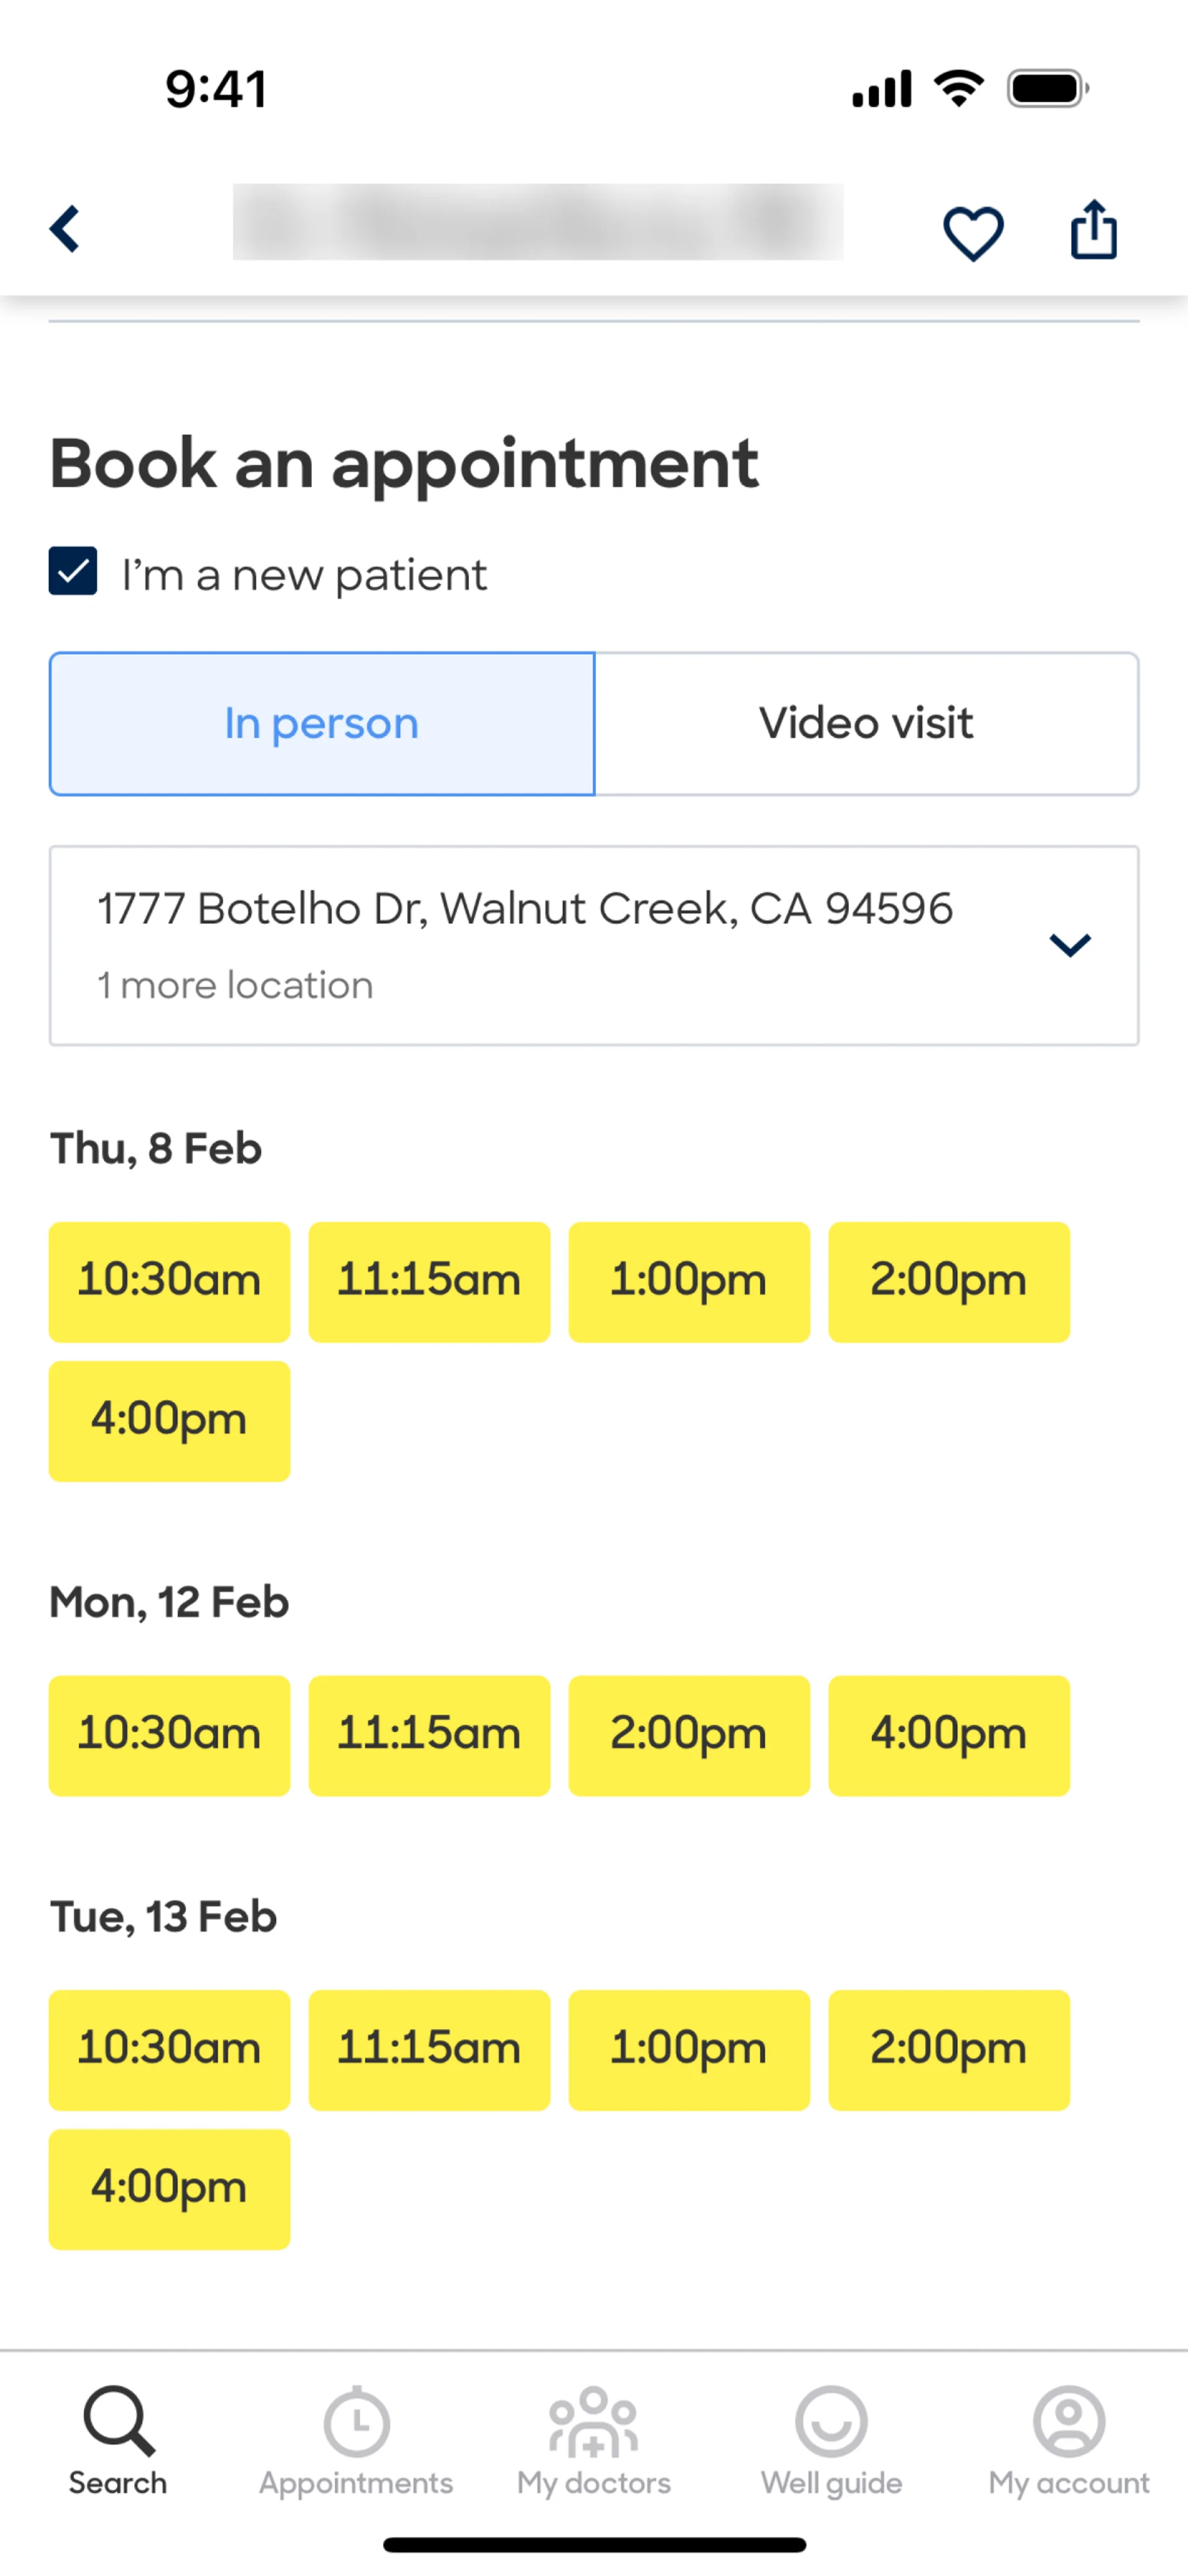Pick 2:00pm on Tue, 13 Feb

(948, 2049)
